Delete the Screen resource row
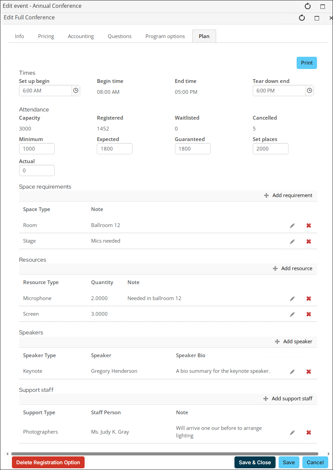Viewport: 333px width, 470px height. tap(309, 314)
